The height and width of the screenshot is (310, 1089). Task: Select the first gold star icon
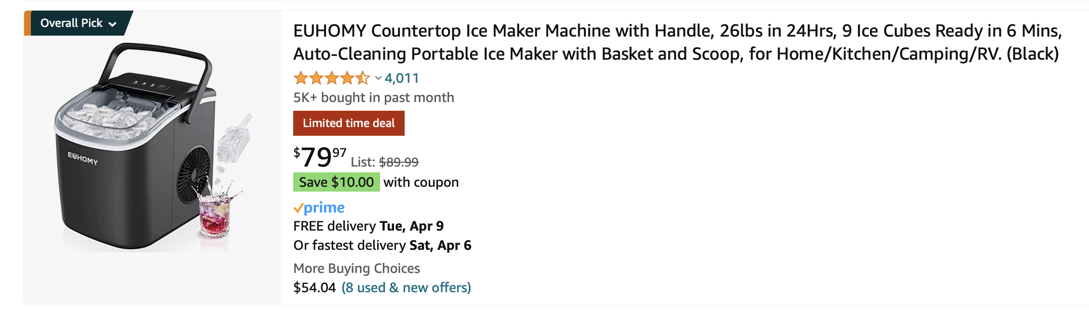click(299, 77)
